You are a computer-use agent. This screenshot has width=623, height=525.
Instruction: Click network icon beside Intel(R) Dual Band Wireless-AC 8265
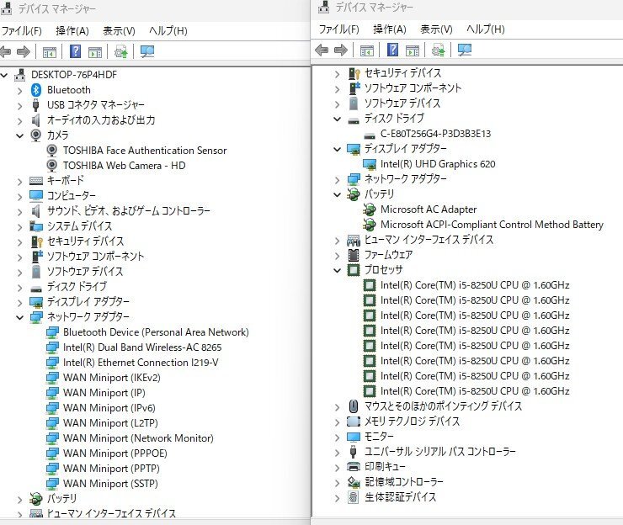[52, 347]
